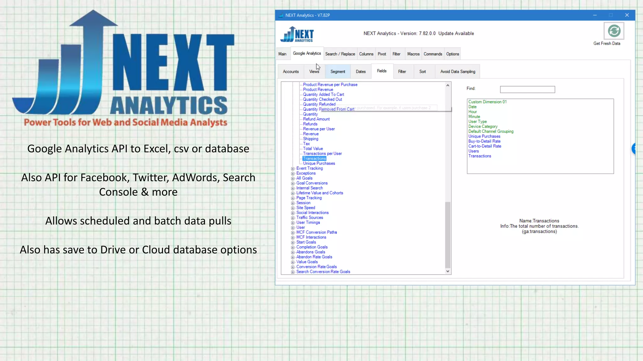643x361 pixels.
Task: Select Unique Purchases in the tree
Action: pos(319,164)
